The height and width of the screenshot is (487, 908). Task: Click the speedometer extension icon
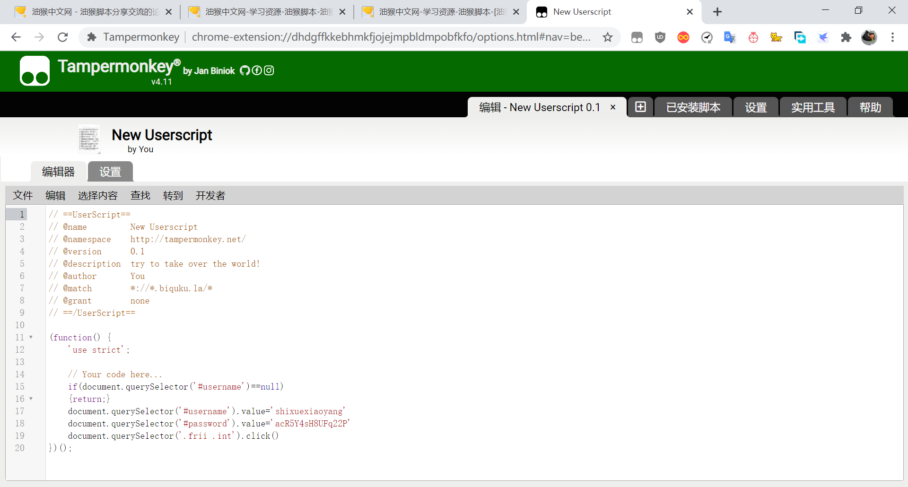click(707, 37)
